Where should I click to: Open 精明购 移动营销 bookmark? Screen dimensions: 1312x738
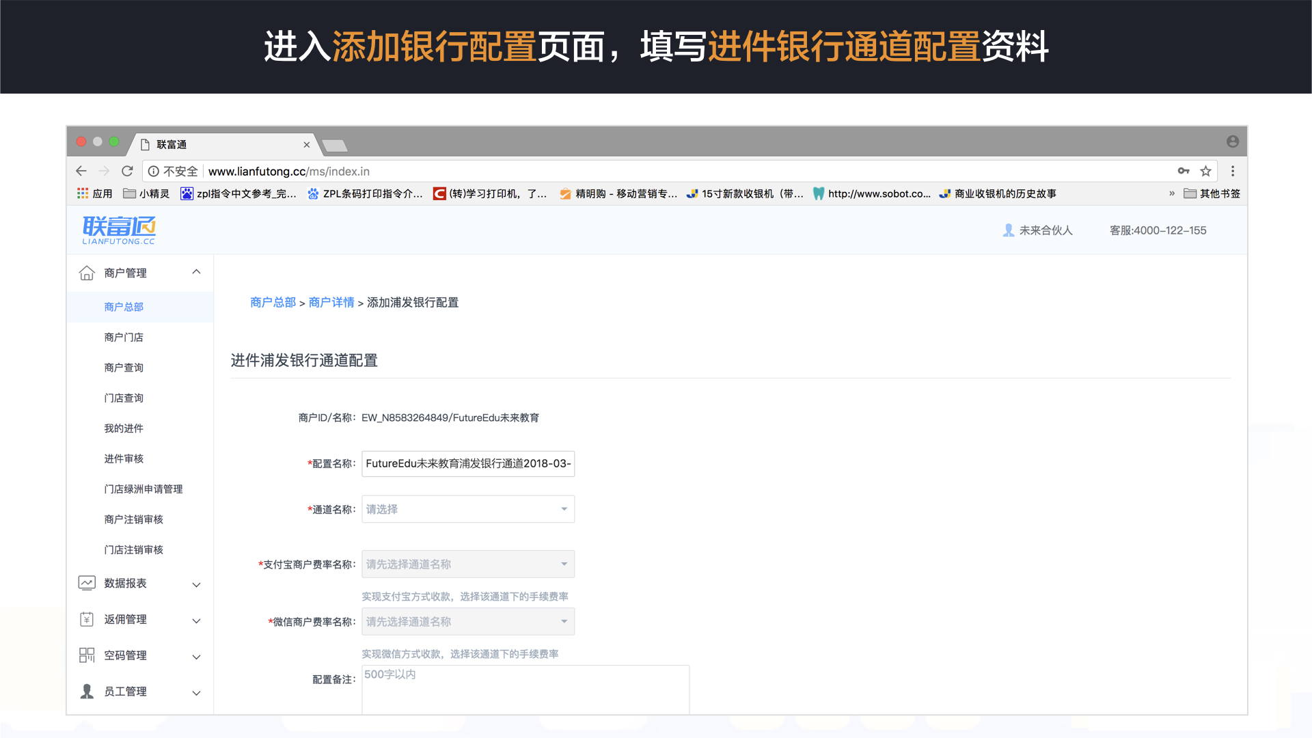click(x=618, y=193)
